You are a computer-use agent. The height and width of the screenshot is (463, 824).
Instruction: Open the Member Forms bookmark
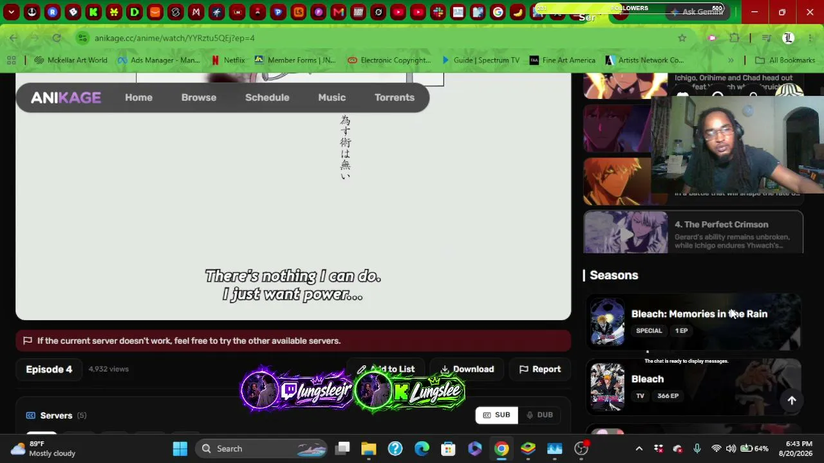click(x=295, y=60)
